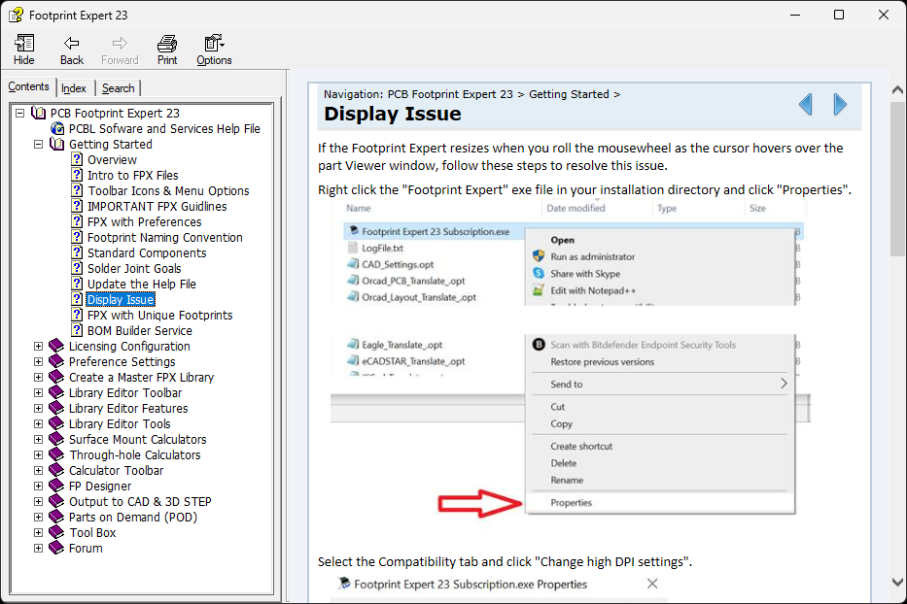Click the question icon beside Overview
907x604 pixels.
tap(77, 159)
